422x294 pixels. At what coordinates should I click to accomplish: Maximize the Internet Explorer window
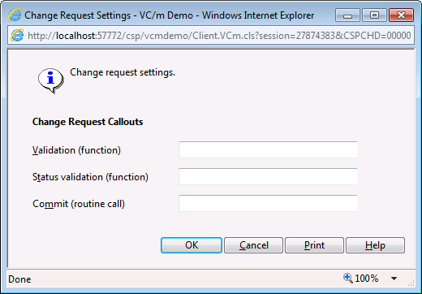point(374,15)
